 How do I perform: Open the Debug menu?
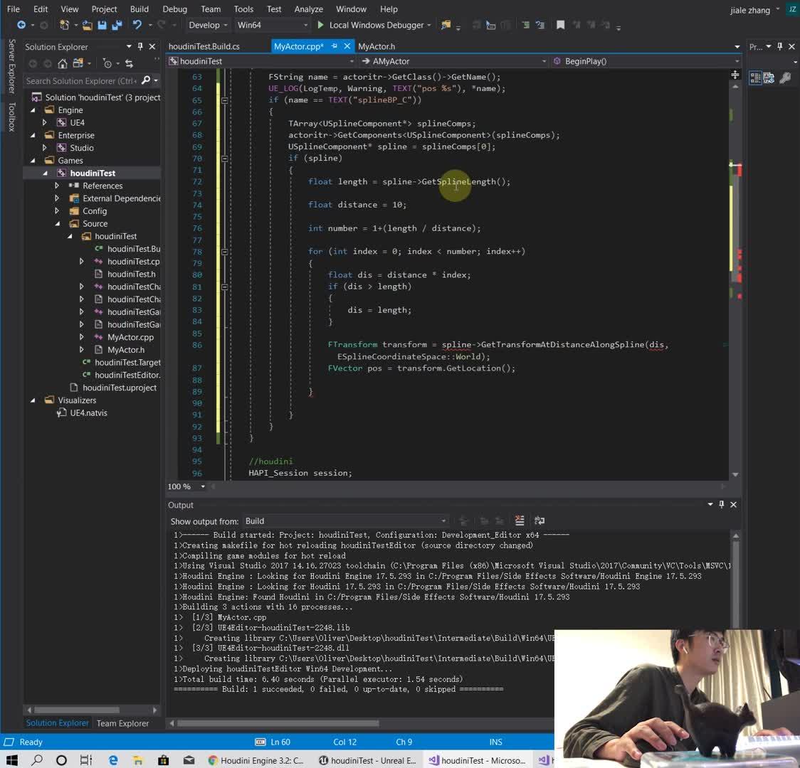(174, 9)
